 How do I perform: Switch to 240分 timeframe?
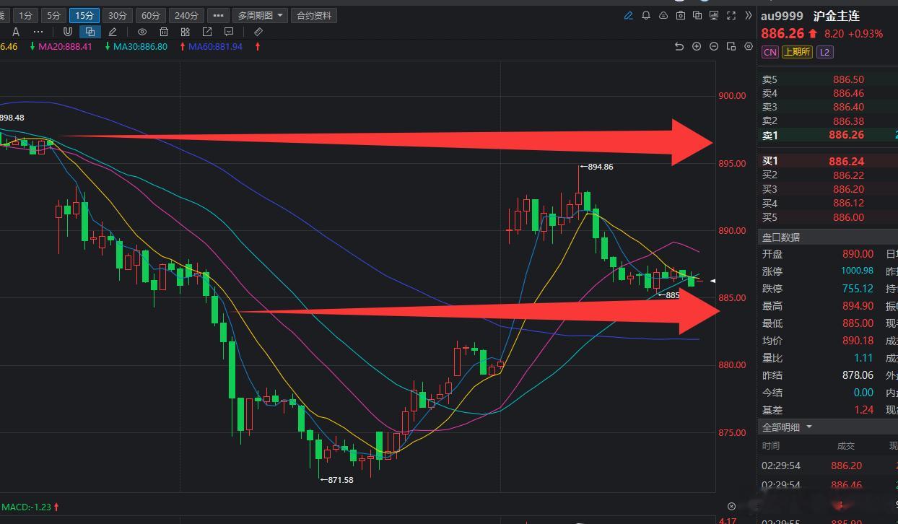pyautogui.click(x=187, y=15)
